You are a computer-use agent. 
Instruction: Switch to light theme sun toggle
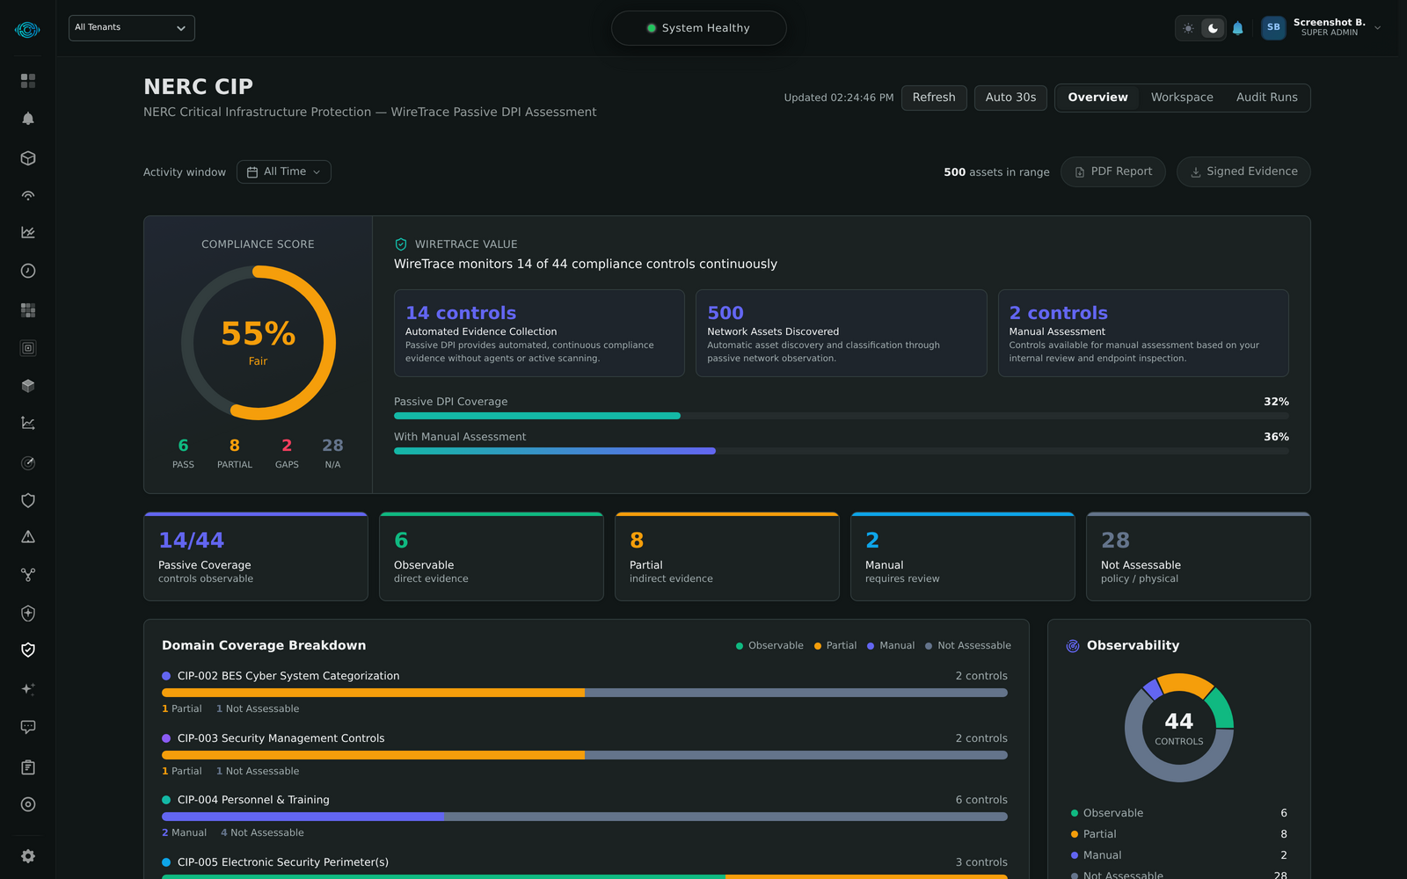[x=1189, y=28]
